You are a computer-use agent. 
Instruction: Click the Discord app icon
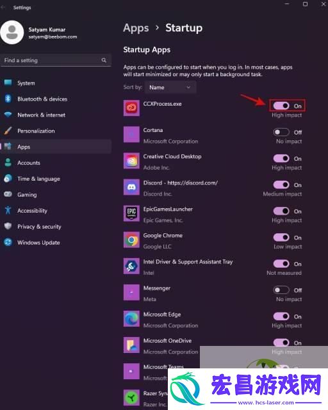point(131,187)
